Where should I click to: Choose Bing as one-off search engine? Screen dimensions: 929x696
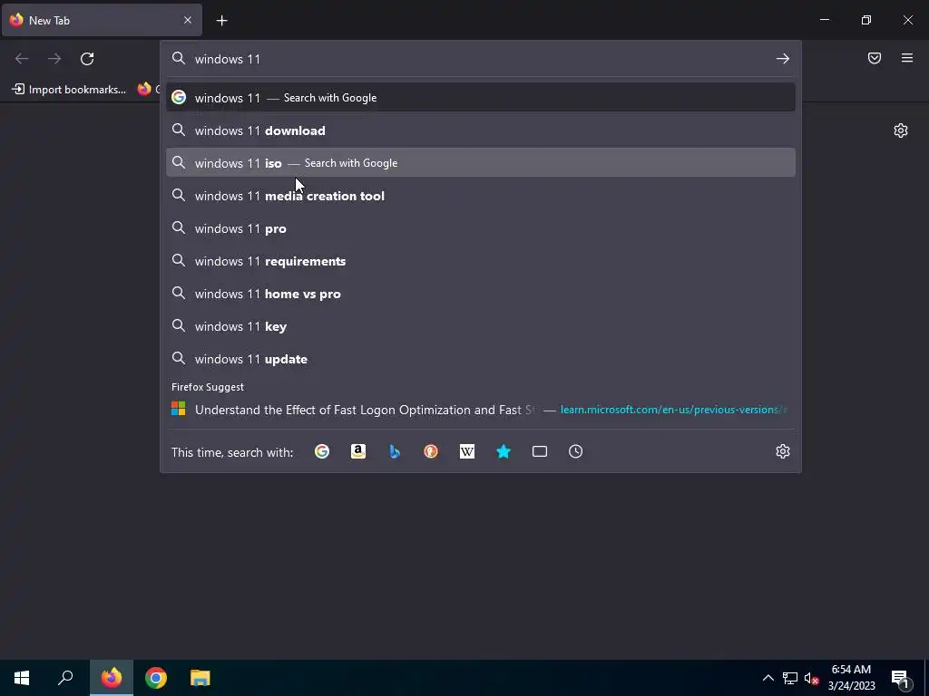click(395, 451)
